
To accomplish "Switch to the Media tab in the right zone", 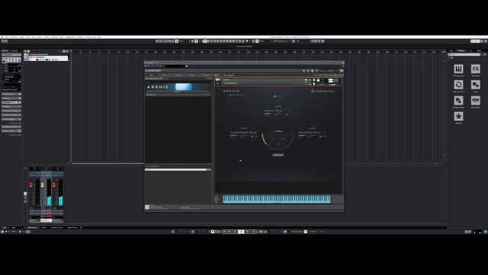I will [461, 50].
